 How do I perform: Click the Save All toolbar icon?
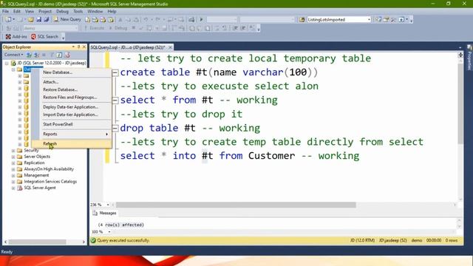(47, 20)
